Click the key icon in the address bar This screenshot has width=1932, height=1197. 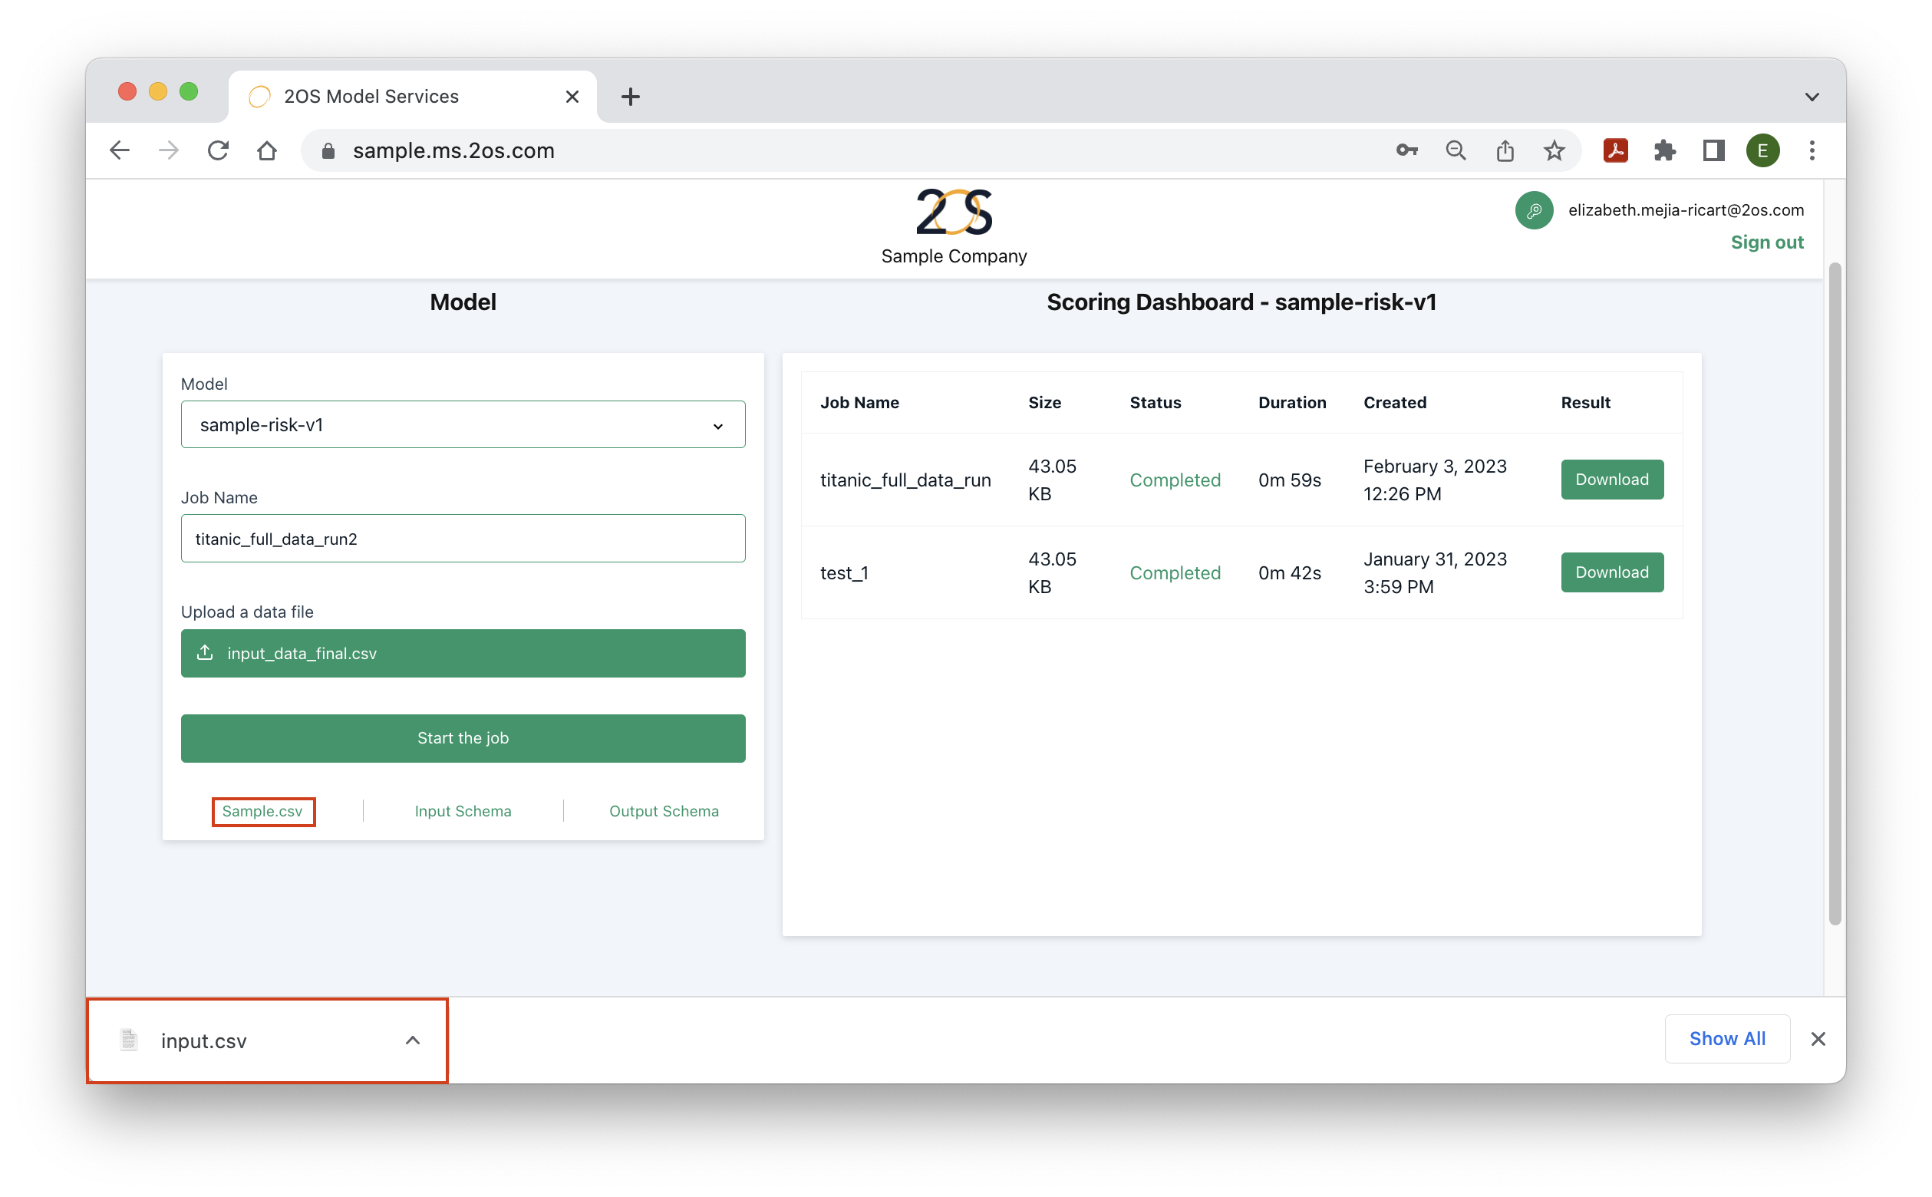tap(1406, 150)
